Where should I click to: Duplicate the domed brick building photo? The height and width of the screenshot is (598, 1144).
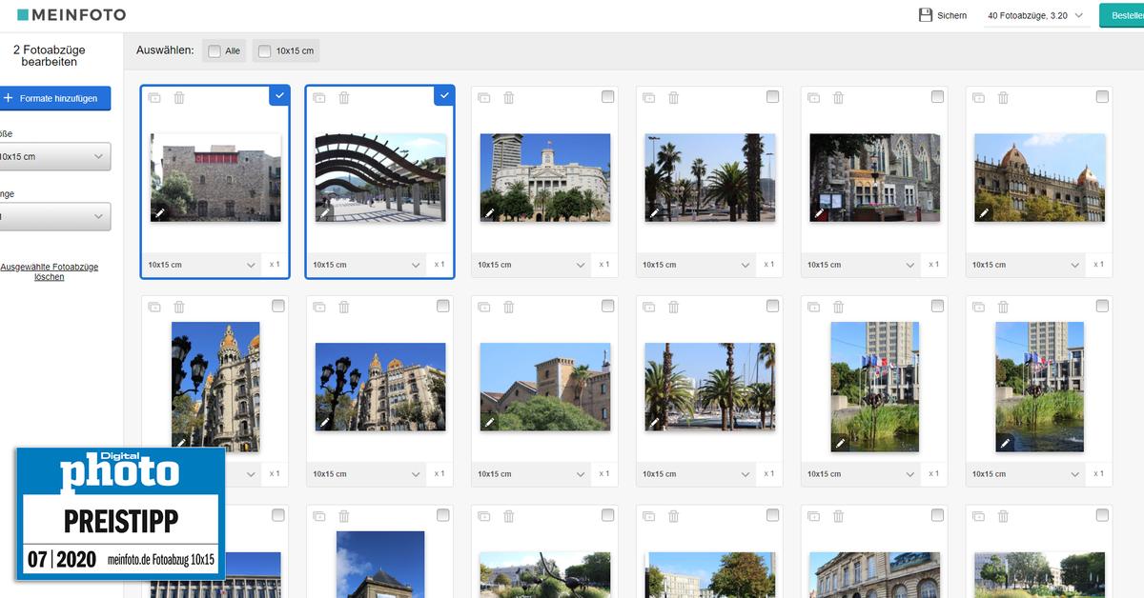point(979,97)
